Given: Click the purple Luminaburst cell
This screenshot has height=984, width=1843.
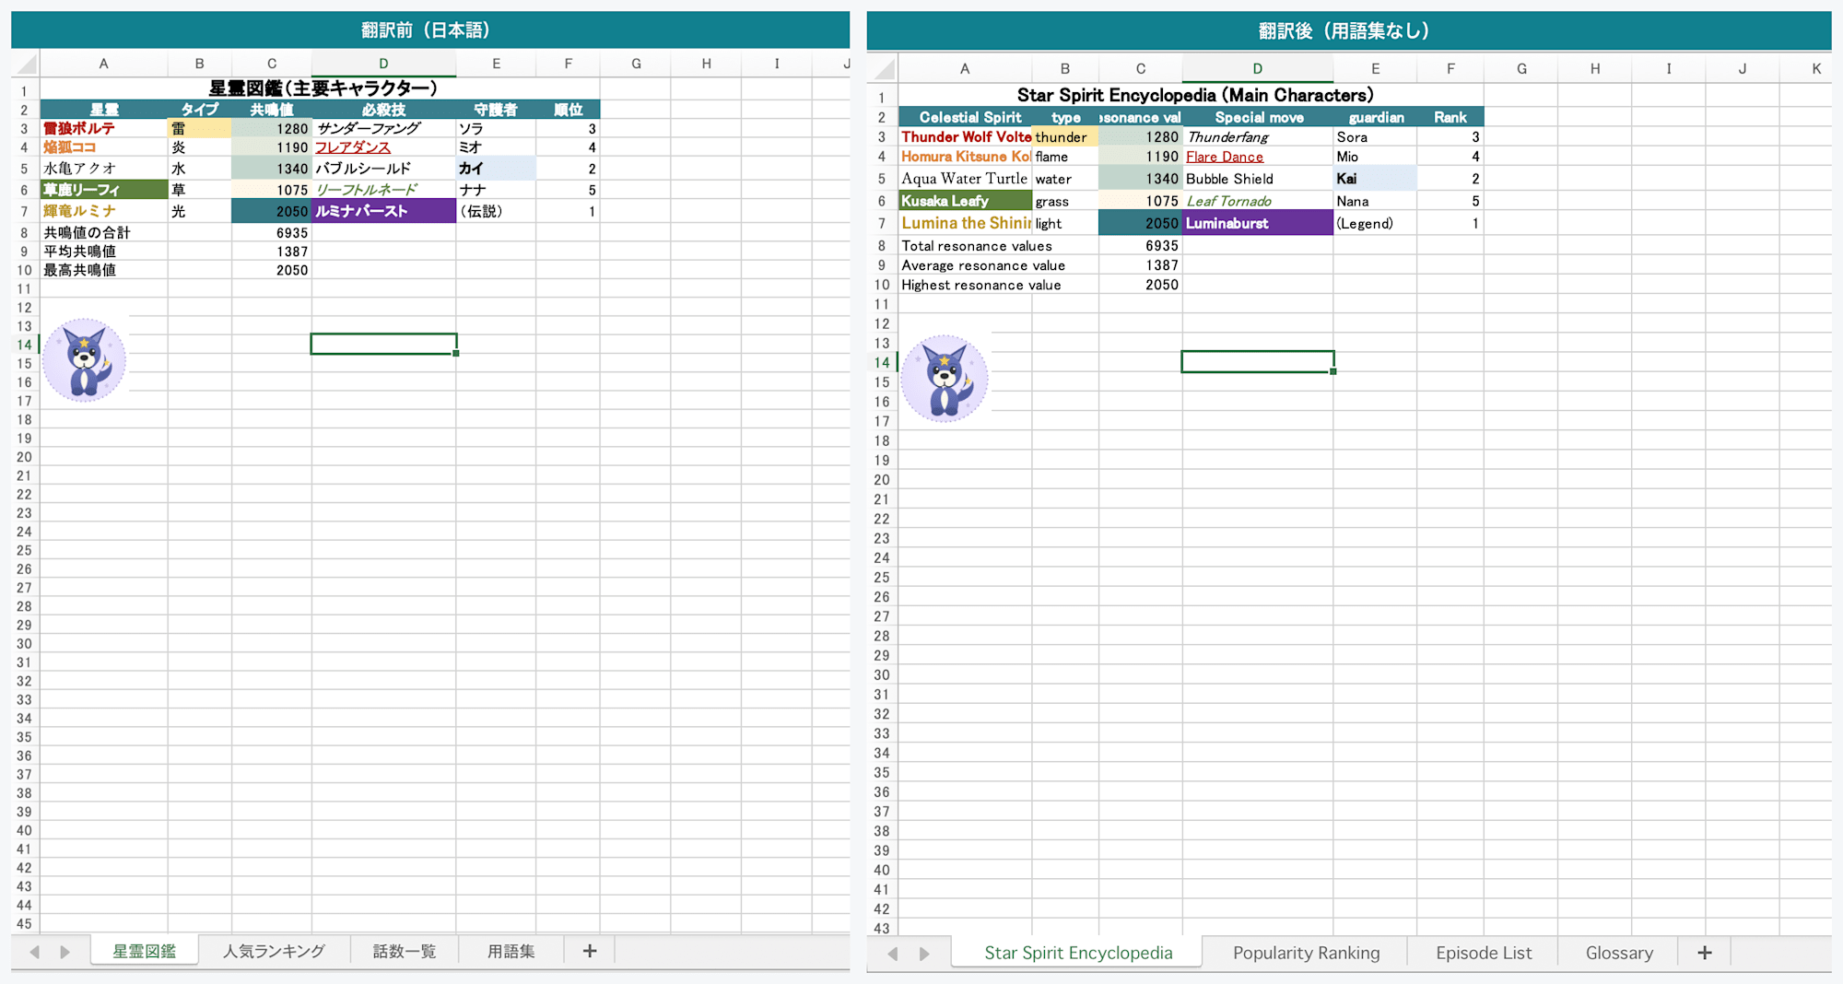Looking at the screenshot, I should [x=1257, y=223].
